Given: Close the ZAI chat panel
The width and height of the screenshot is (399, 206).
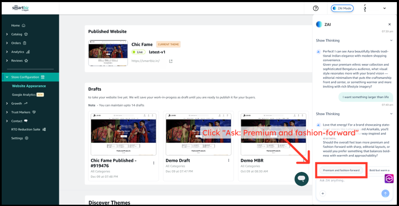Looking at the screenshot, I should pyautogui.click(x=389, y=24).
